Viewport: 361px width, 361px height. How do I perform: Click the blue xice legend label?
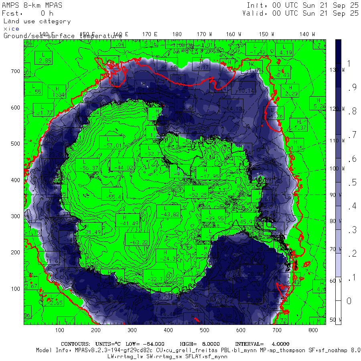[x=11, y=29]
